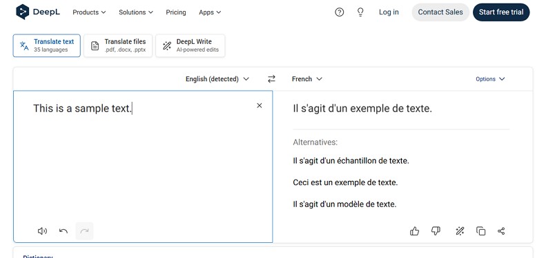
Task: Click the redo arrow icon
Action: pos(84,230)
